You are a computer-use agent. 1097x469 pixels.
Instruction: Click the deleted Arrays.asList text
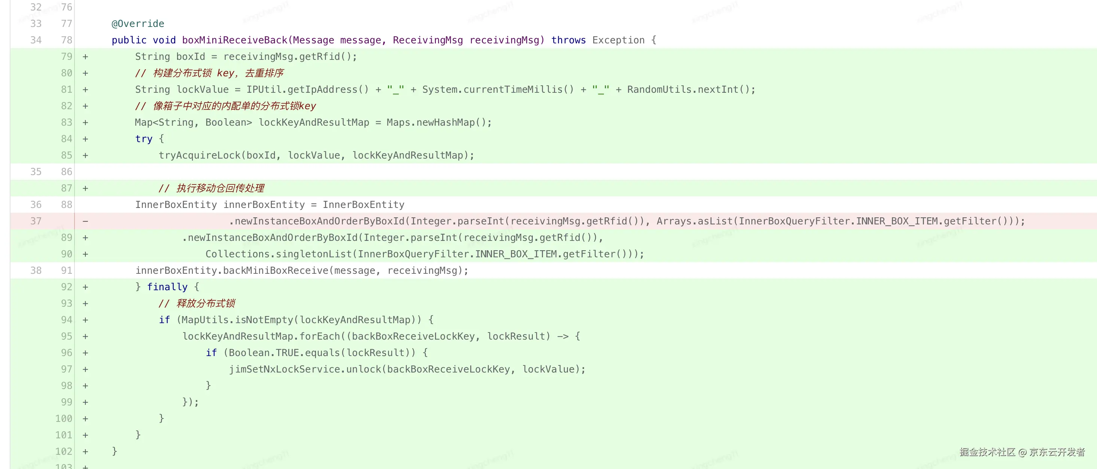[x=694, y=221]
